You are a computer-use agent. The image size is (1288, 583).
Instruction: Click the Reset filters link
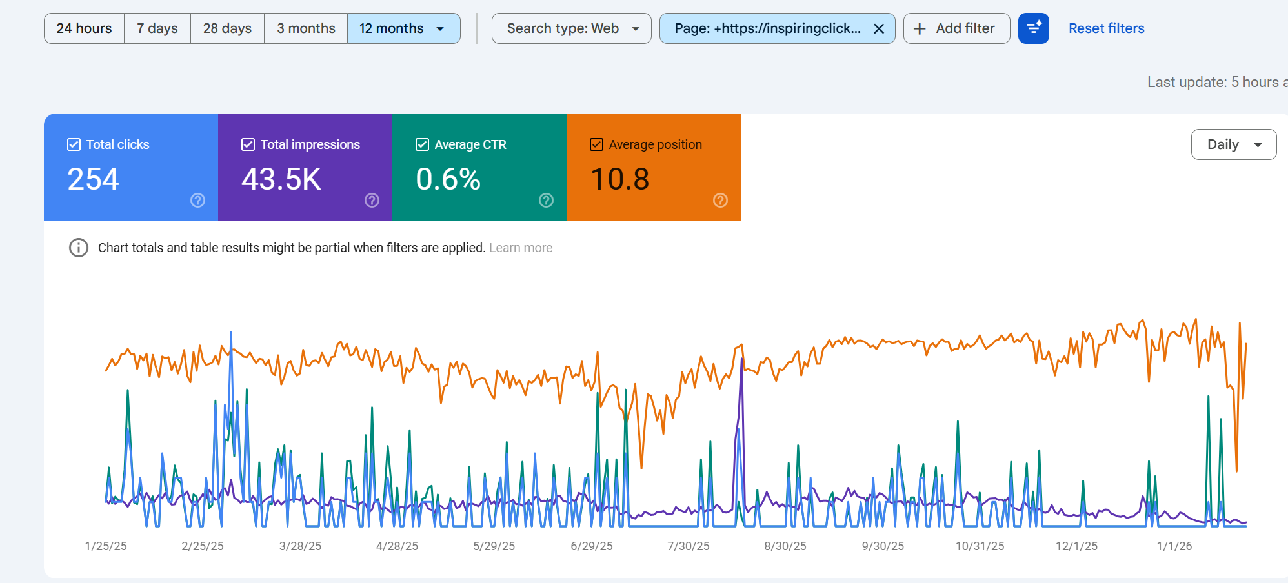[x=1106, y=28]
